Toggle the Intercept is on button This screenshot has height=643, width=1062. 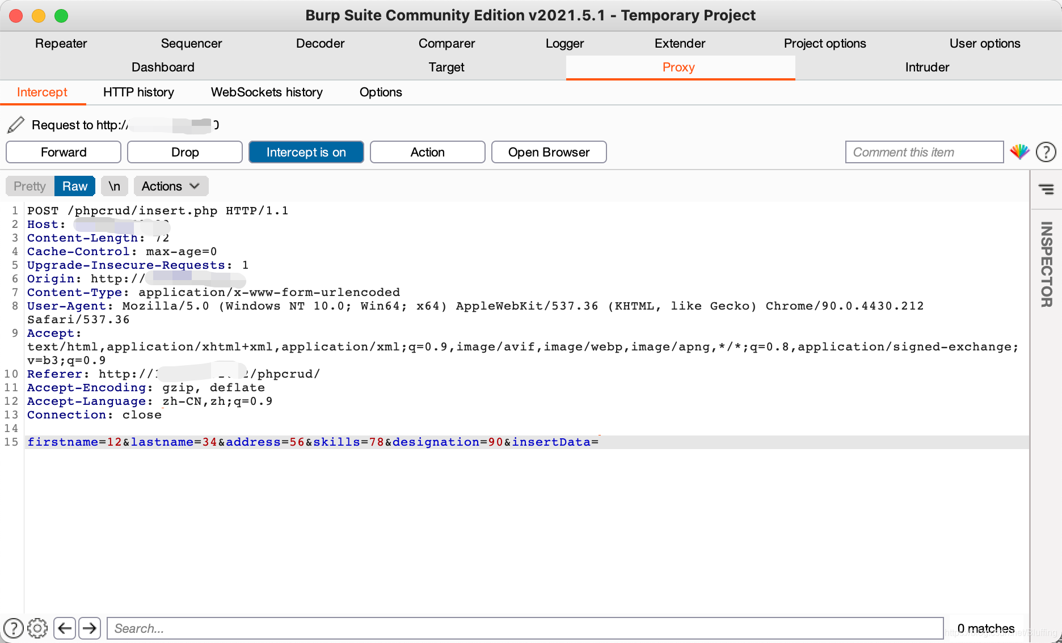[x=306, y=152]
